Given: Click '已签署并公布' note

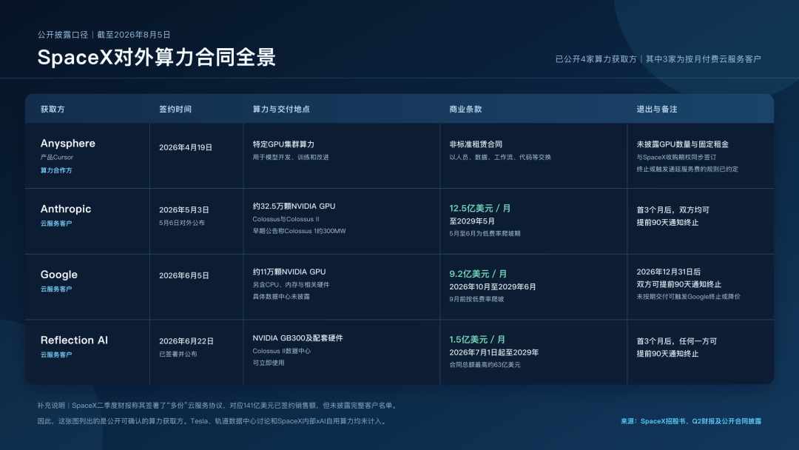Looking at the screenshot, I should (178, 355).
